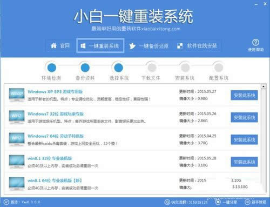270x207 pixels.
Task: Click the 备份资料 step circle
Action: pyautogui.click(x=85, y=68)
